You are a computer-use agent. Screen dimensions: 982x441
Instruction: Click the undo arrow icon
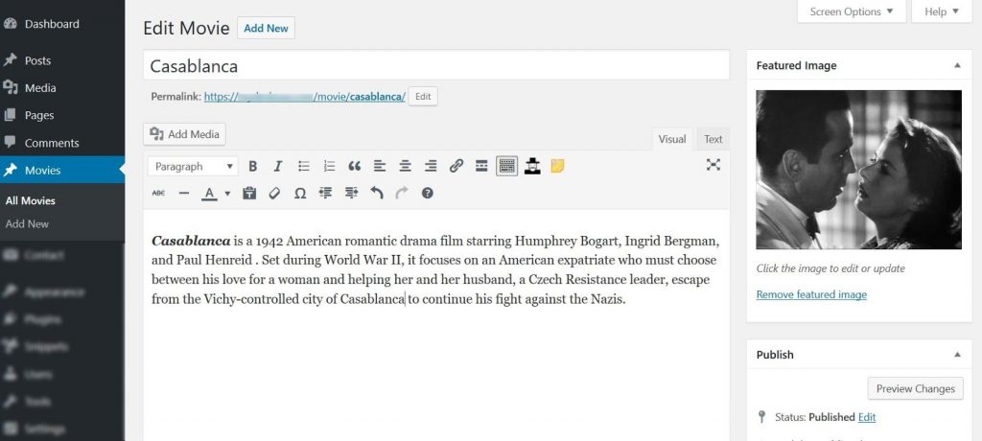[377, 193]
